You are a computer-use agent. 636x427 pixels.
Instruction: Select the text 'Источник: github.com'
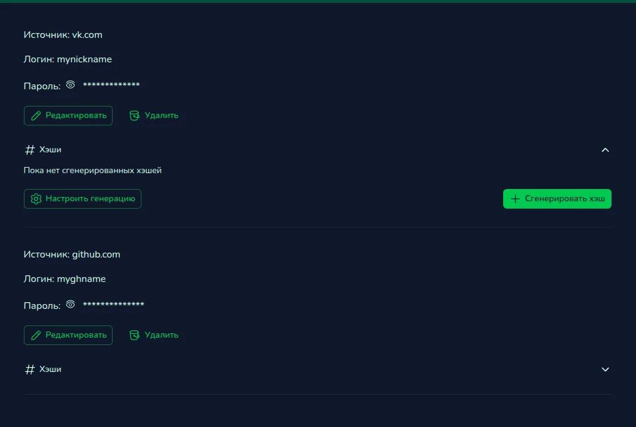tap(72, 254)
